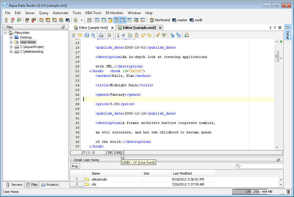Viewport: 294px width, 197px height.
Task: Click the Open folder icon in editor toolbar
Action: [x=80, y=35]
